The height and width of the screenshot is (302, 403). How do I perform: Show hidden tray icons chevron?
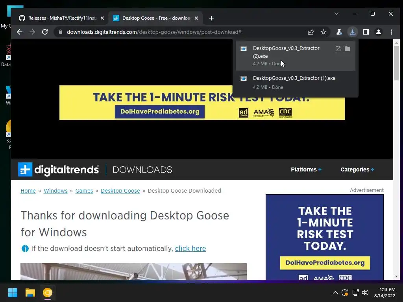(335, 293)
